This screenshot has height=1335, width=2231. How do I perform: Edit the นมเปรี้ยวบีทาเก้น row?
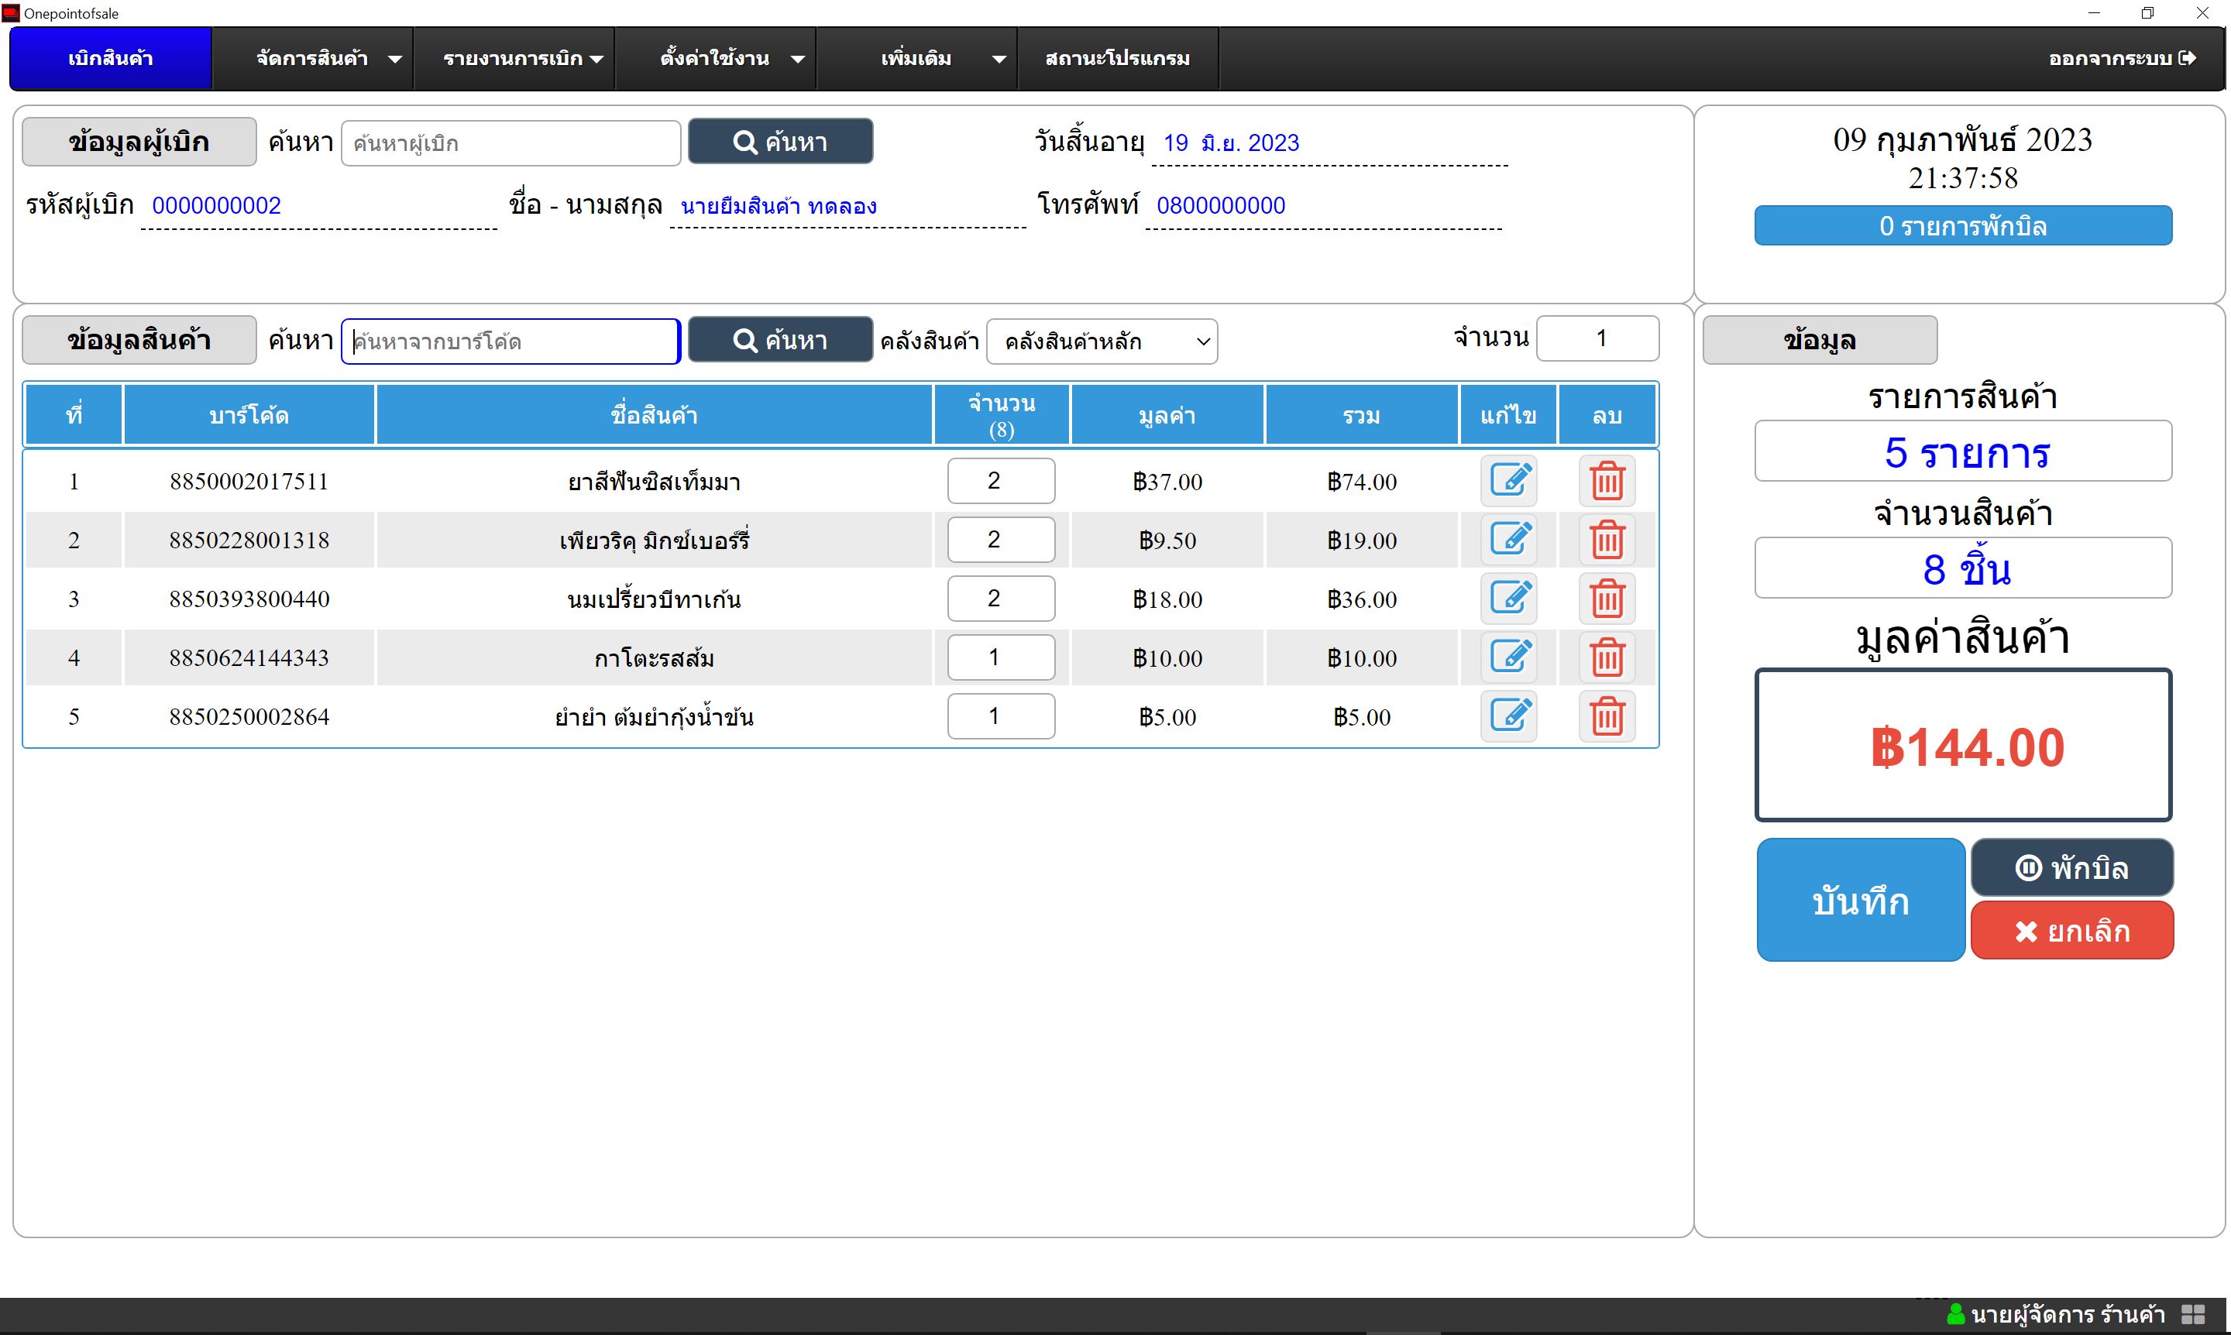point(1508,599)
